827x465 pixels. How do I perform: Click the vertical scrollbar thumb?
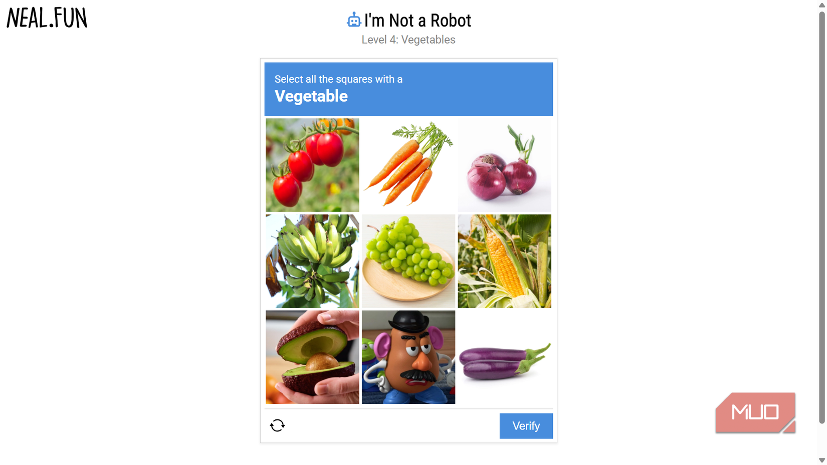click(x=822, y=217)
